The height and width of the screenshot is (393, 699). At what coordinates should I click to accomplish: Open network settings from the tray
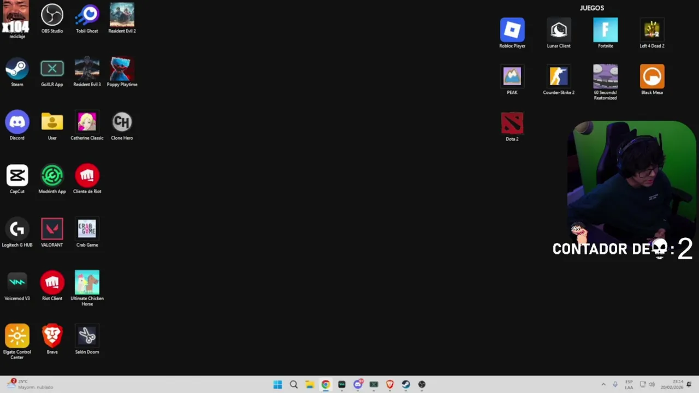(643, 384)
